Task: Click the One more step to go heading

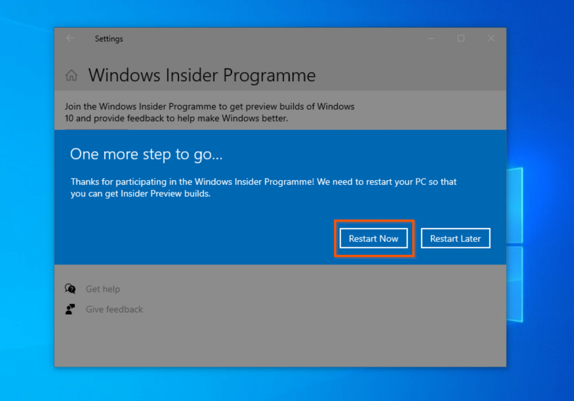Action: pos(146,154)
